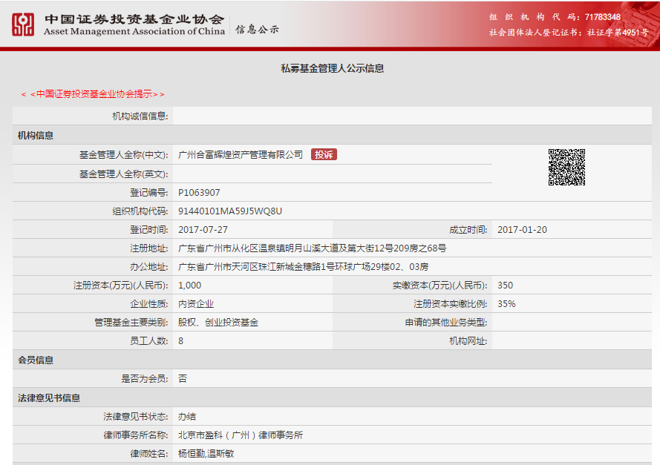Click the 是否为会员 label
Viewport: 660px width, 465px height.
145,378
